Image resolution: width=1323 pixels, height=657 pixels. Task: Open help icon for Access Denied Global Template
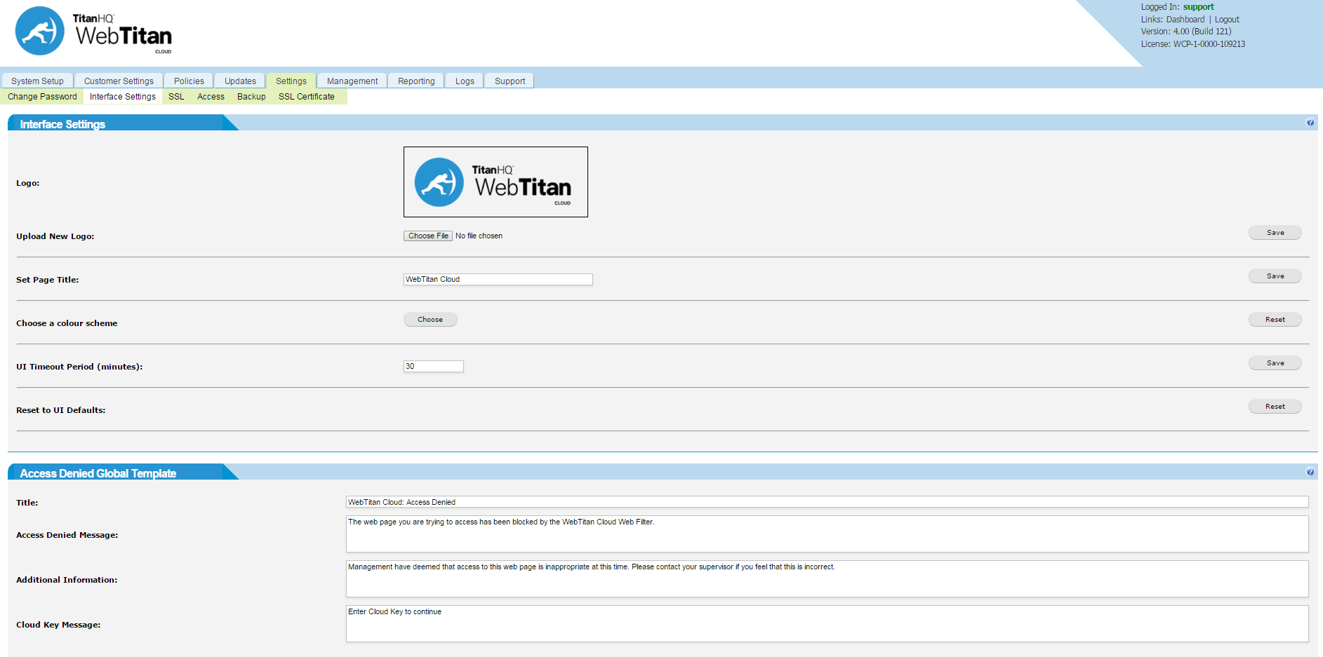1310,472
